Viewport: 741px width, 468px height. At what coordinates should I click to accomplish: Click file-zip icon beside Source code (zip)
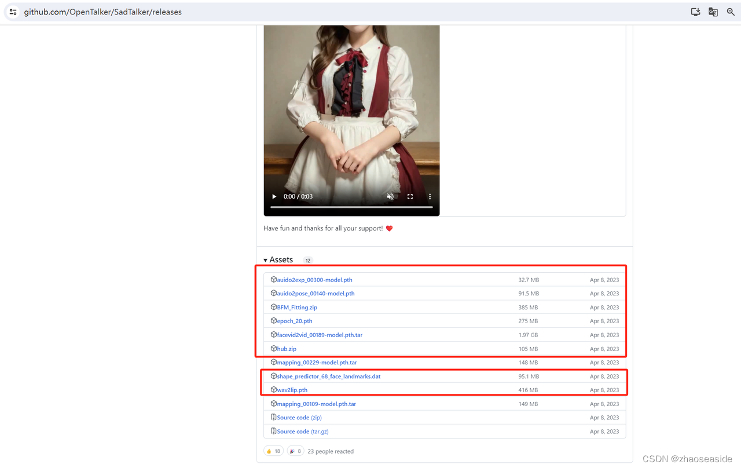coord(273,417)
